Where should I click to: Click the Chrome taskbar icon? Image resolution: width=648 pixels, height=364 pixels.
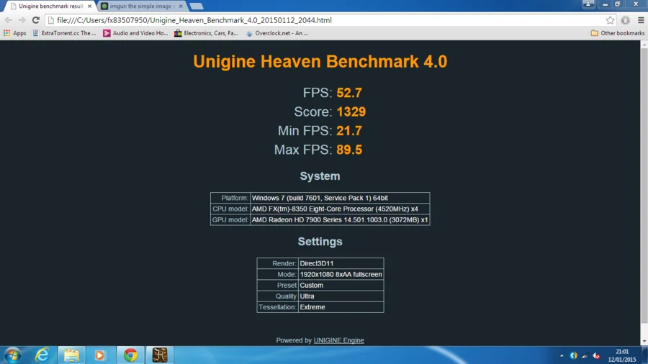[x=130, y=355]
